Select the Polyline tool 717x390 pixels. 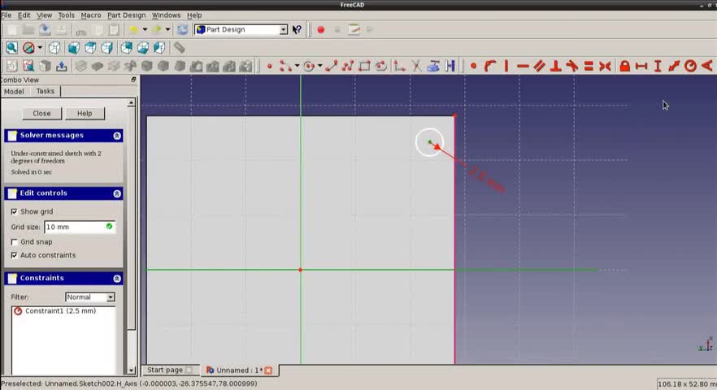point(348,67)
